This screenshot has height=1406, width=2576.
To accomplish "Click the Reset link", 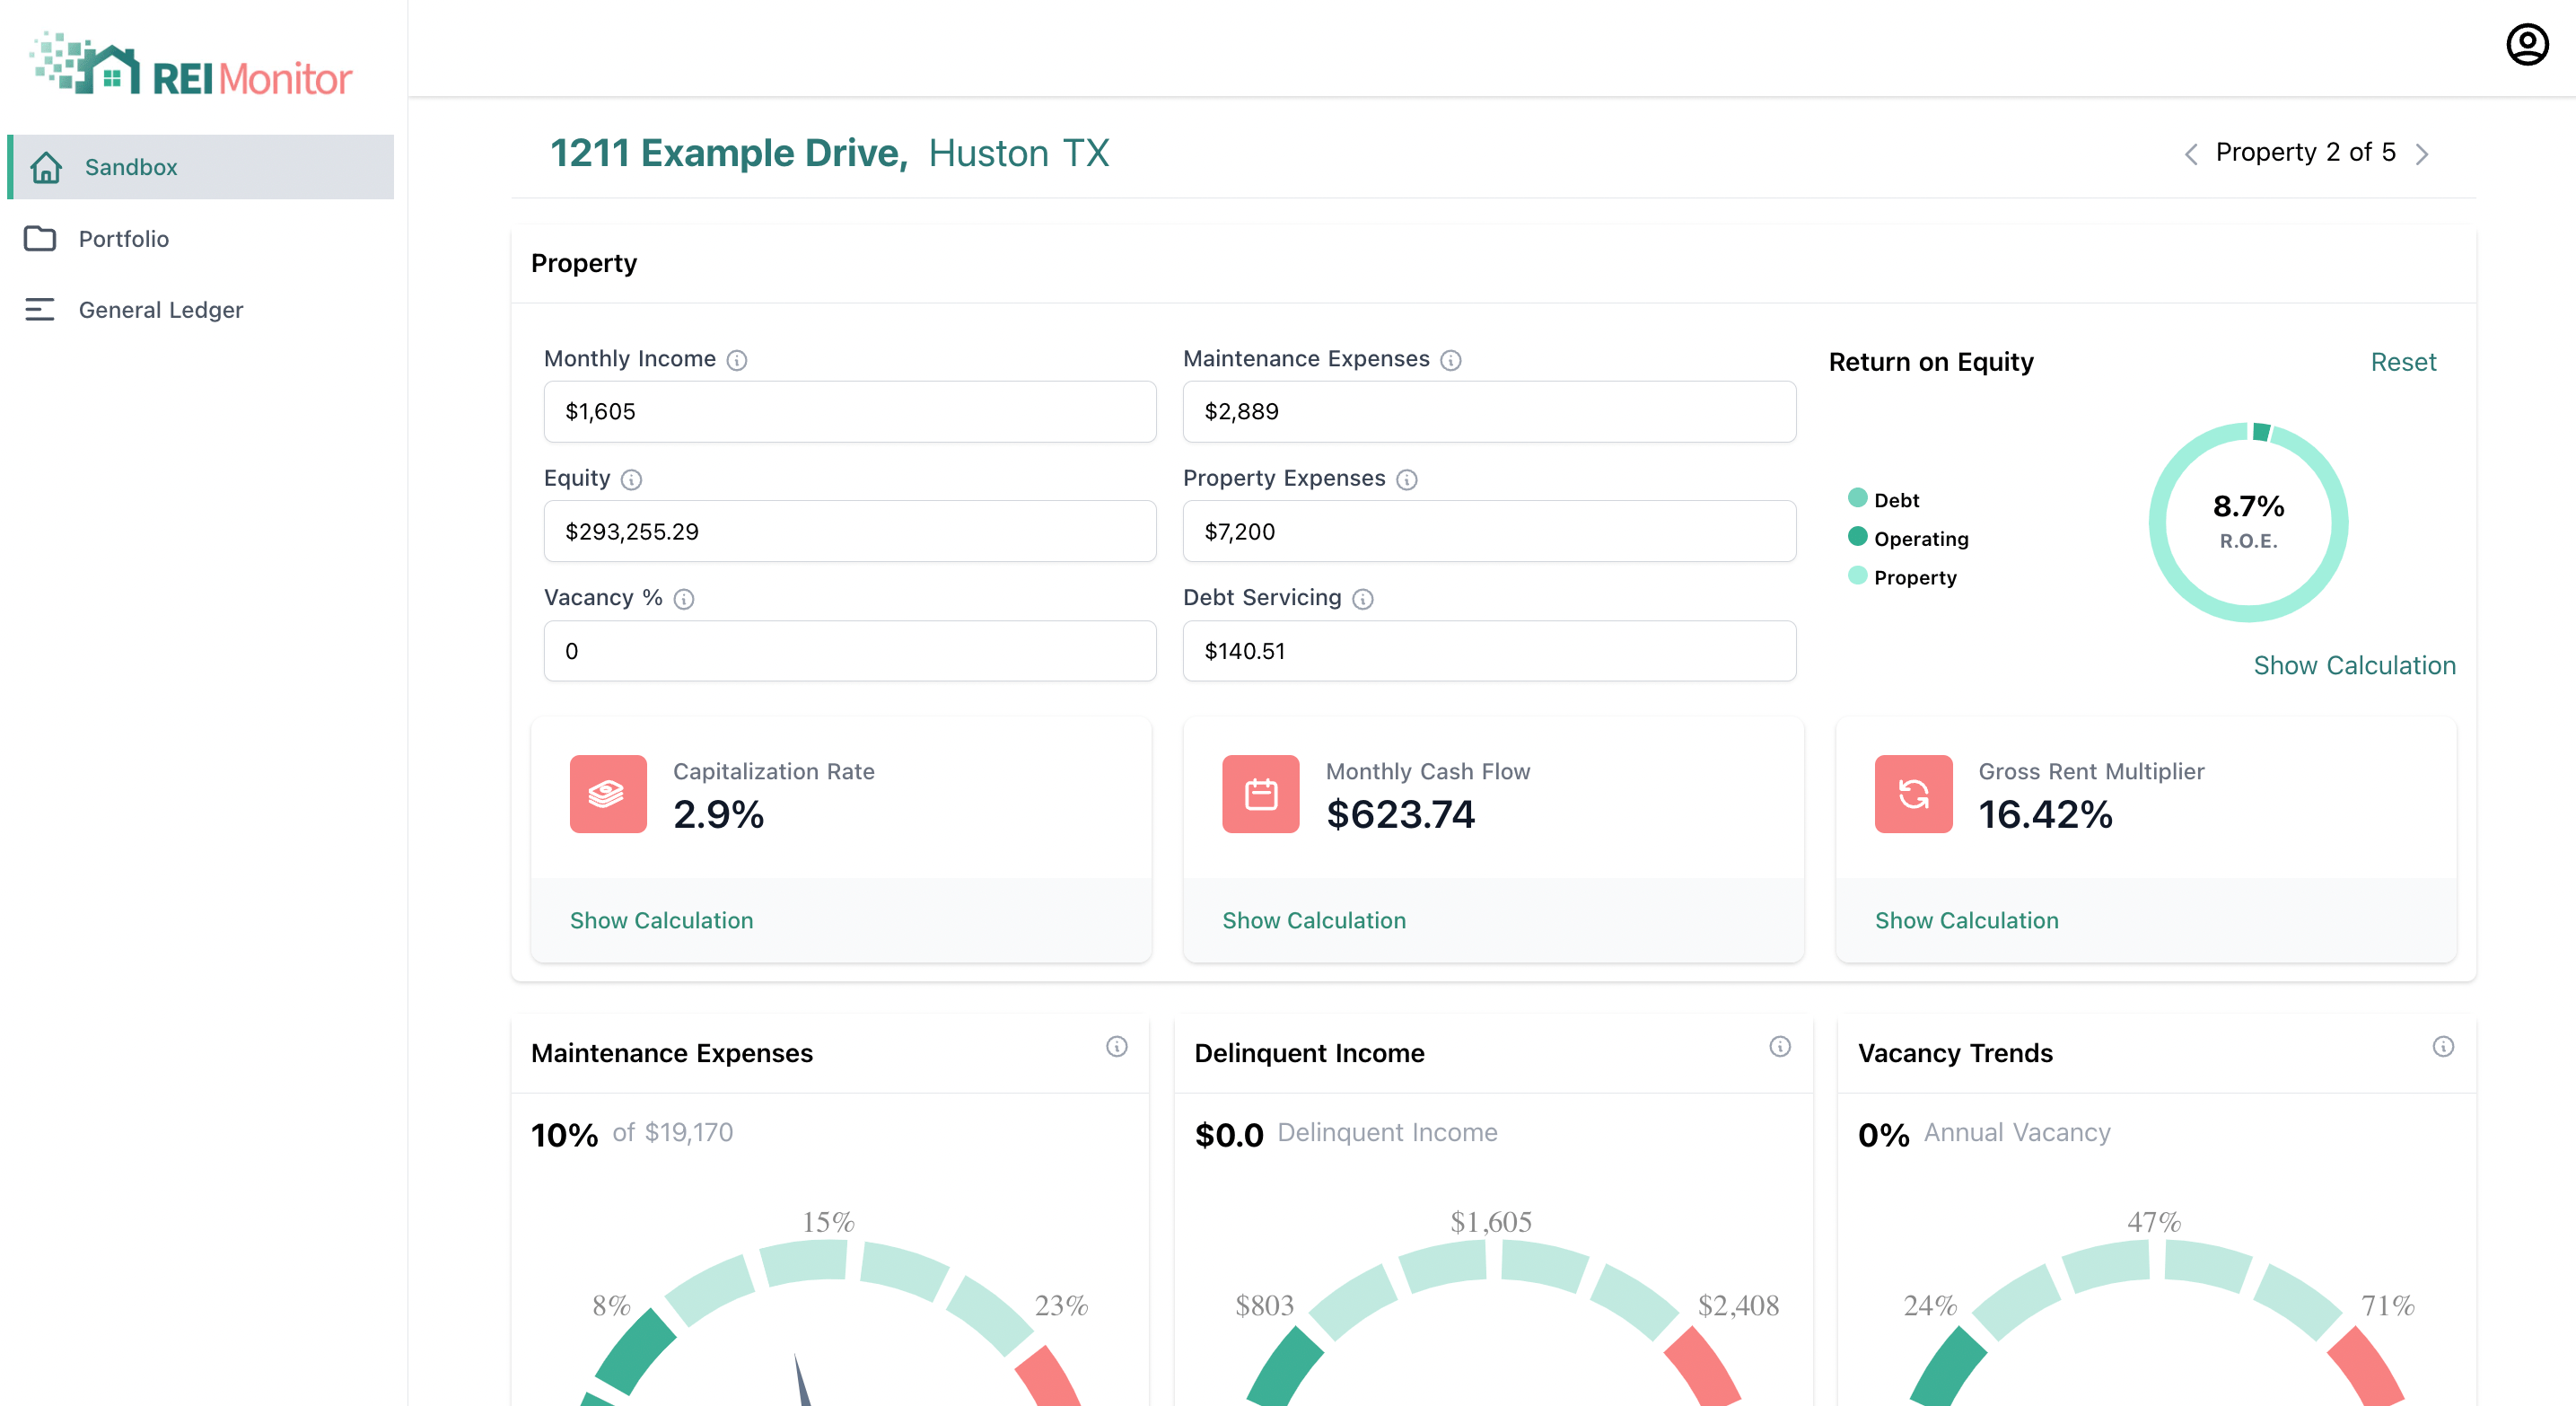I will (x=2402, y=362).
